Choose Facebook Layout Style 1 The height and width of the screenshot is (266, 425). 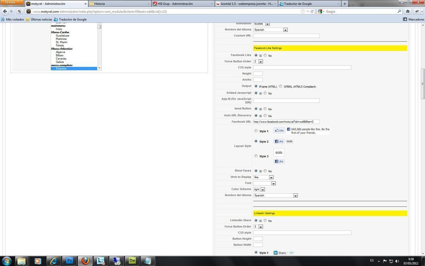pyautogui.click(x=256, y=131)
